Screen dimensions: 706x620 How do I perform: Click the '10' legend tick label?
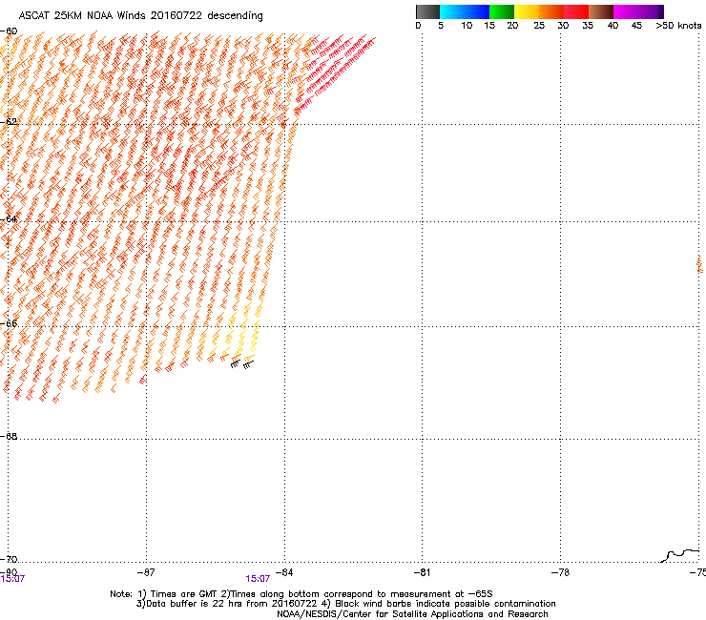467,26
